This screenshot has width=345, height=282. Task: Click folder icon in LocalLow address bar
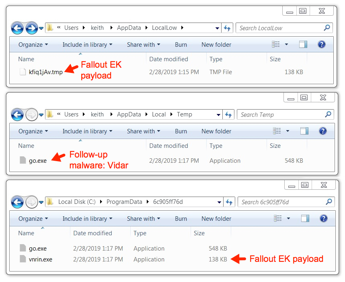pos(50,28)
